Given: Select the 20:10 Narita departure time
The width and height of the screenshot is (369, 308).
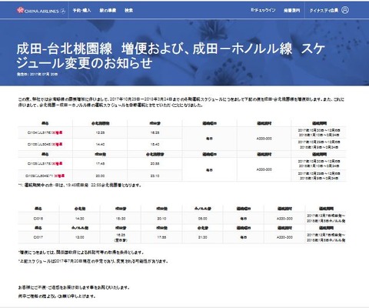Looking at the screenshot, I should pyautogui.click(x=161, y=219).
